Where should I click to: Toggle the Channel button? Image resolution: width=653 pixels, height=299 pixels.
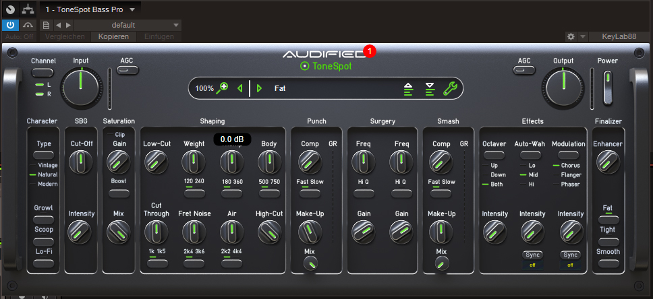click(x=43, y=73)
